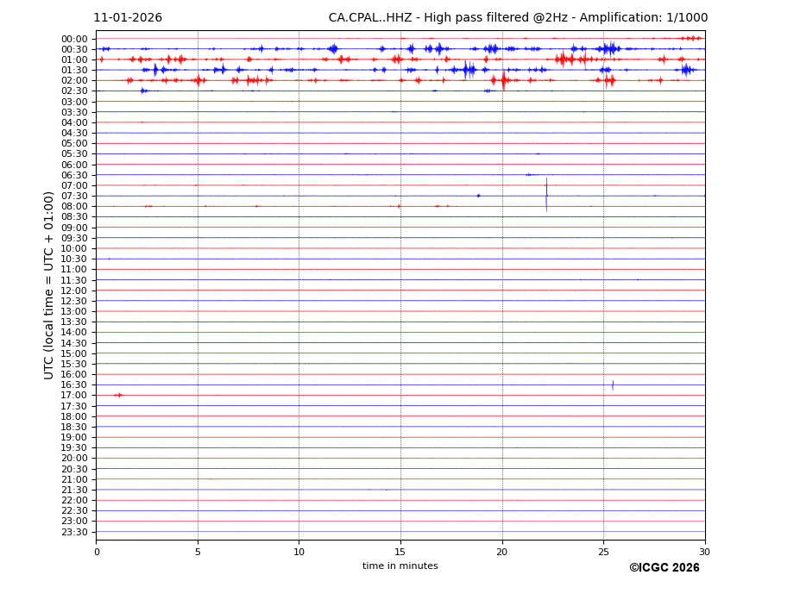Click the CA.CPAL..HHZ chart title
Screen dimensions: 800x600
[518, 18]
